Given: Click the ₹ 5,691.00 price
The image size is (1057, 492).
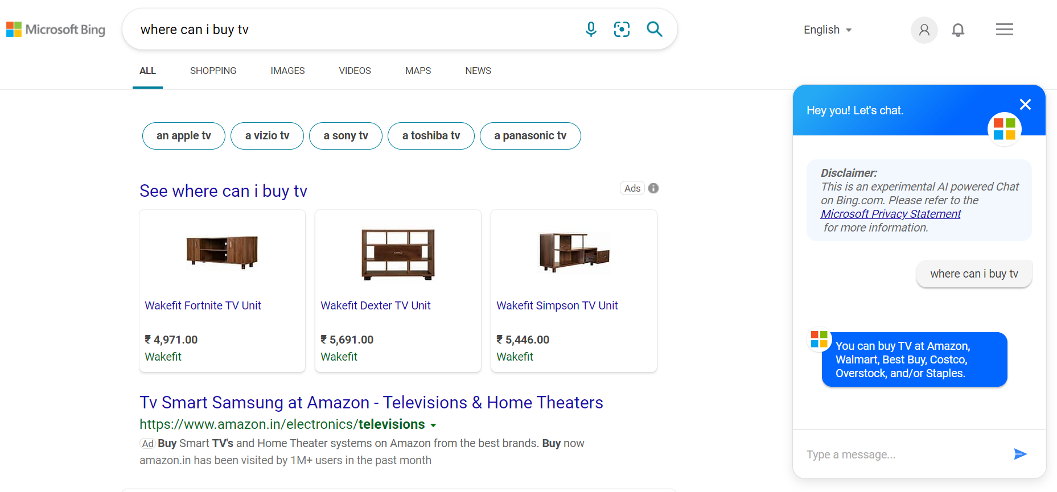Looking at the screenshot, I should (347, 340).
